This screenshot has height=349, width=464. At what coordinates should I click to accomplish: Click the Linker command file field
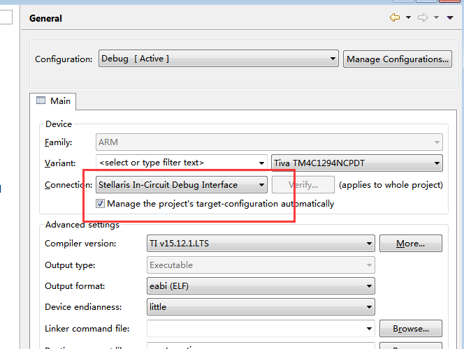point(255,329)
